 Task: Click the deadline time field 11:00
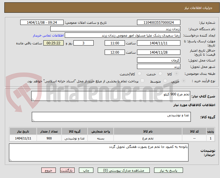(115, 43)
